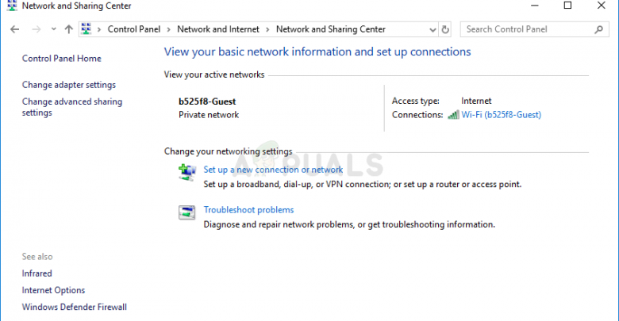Click the magnifier search icon

click(599, 29)
